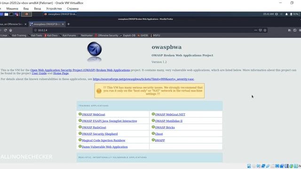Open the Broken Web Applications link
Viewport: 301px width, 169px height.
click(x=113, y=70)
